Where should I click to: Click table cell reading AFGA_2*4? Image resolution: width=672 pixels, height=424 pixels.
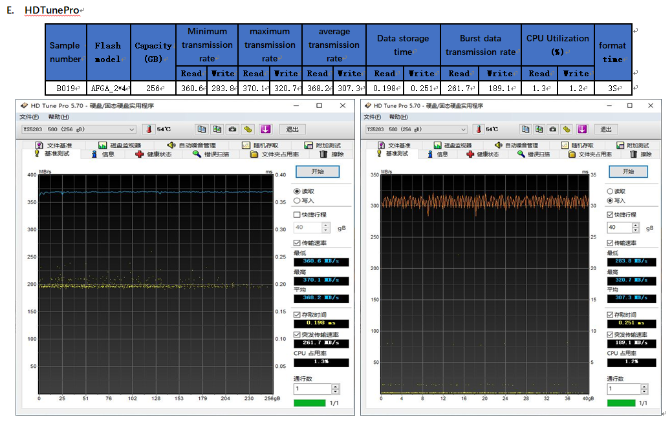pyautogui.click(x=109, y=89)
